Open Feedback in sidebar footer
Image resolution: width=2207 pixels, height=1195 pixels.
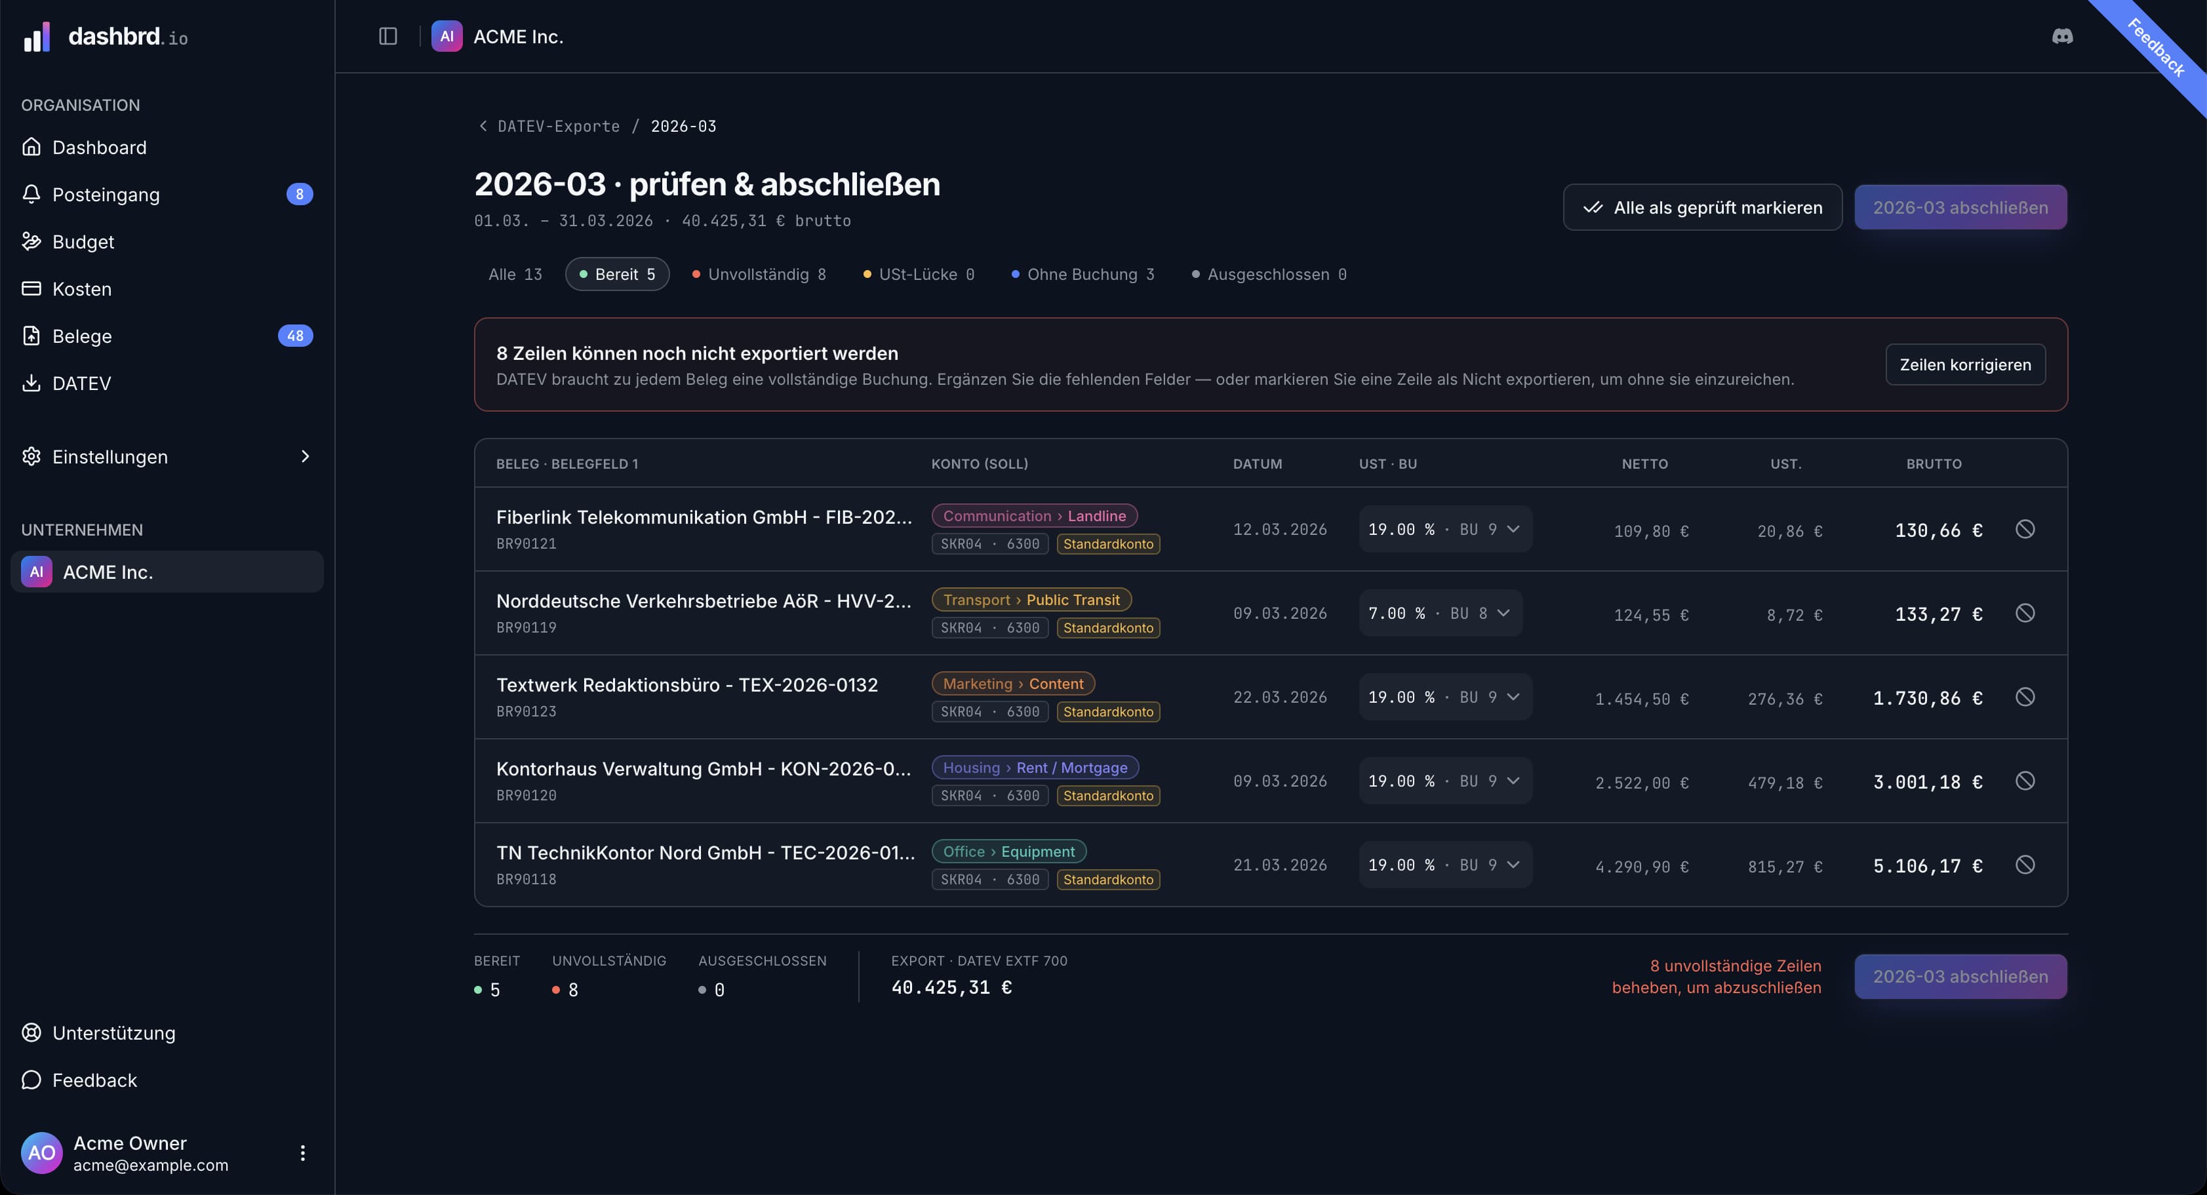coord(167,1080)
